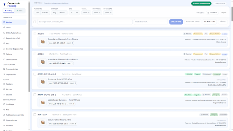
Task: Check the select-all orders checkbox
Action: click(x=35, y=22)
